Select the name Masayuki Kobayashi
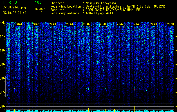 pos(101,3)
